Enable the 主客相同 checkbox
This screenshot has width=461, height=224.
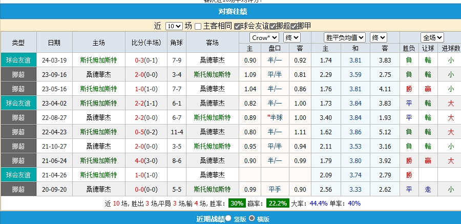198,26
